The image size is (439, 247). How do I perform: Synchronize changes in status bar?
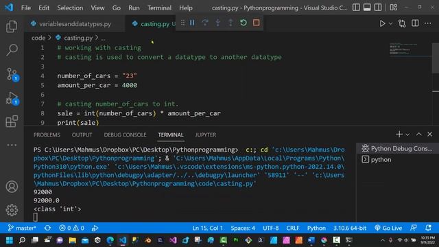point(47,228)
